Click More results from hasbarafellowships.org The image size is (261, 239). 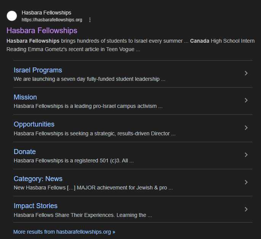pos(64,232)
